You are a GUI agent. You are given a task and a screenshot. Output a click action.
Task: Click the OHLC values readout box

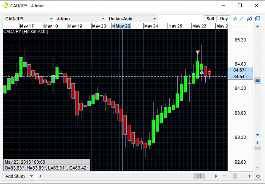[x=47, y=168]
